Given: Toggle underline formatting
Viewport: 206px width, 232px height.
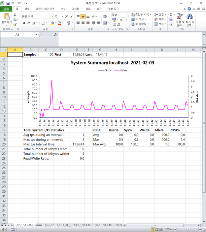Looking at the screenshot, I should pyautogui.click(x=34, y=23).
